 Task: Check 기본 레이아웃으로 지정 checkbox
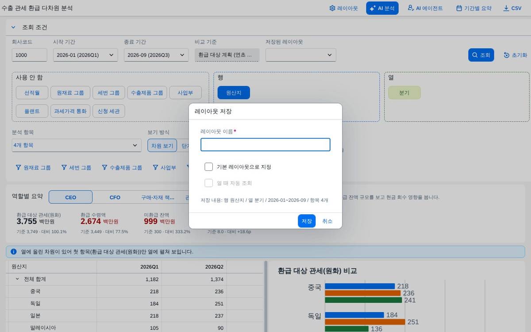(x=209, y=167)
